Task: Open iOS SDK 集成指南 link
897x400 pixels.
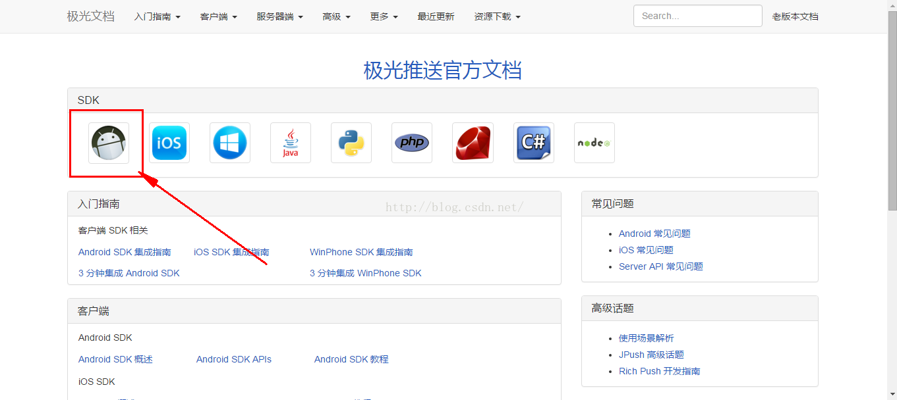Action: coord(231,252)
